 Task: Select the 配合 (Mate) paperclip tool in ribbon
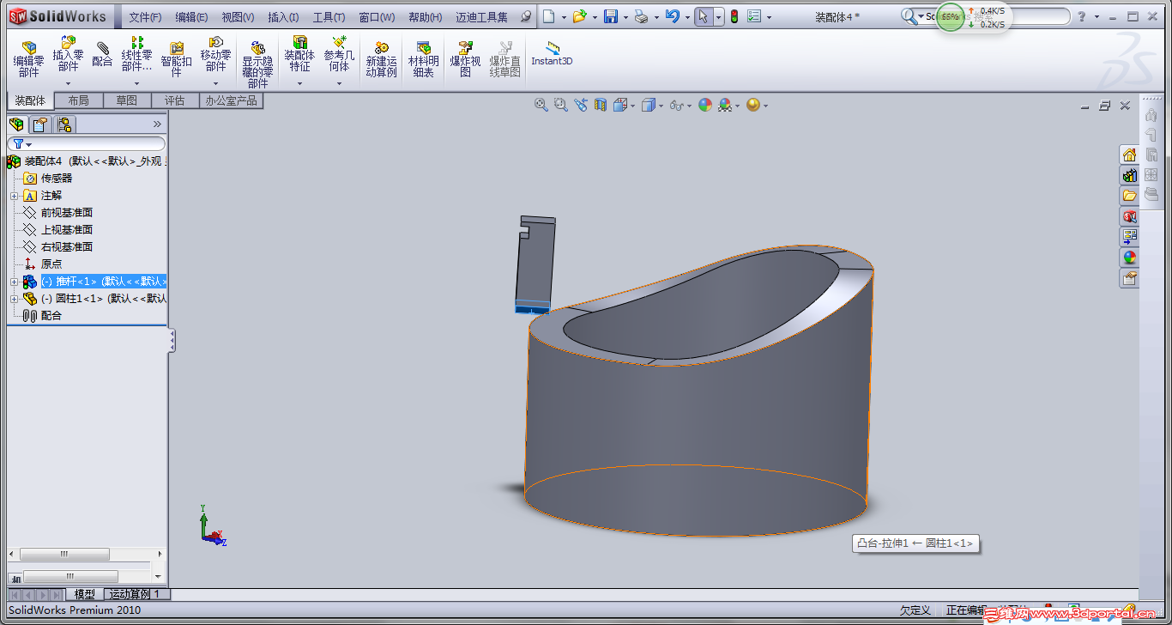coord(102,53)
